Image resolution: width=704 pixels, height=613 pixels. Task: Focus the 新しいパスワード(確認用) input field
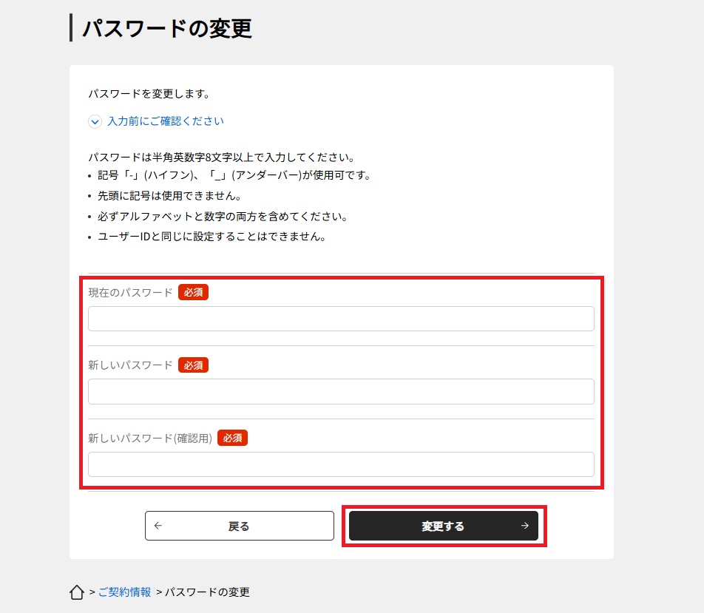point(341,464)
